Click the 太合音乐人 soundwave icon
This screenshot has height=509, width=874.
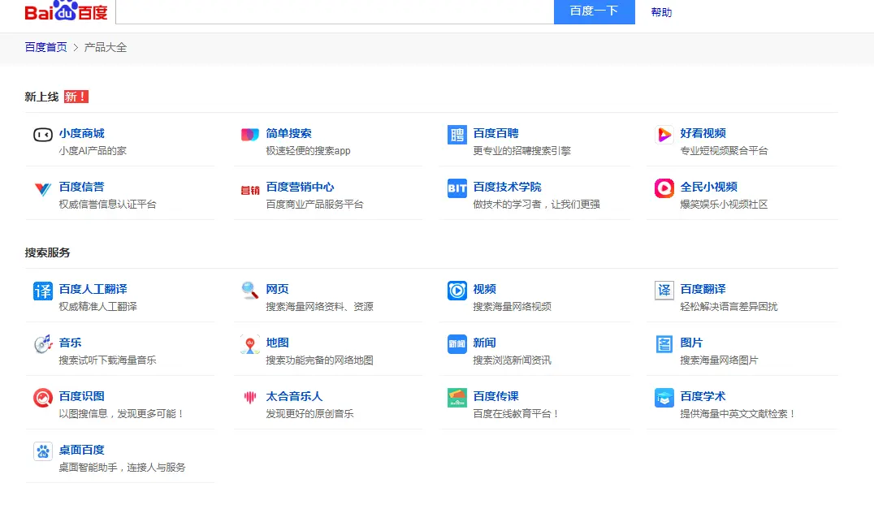pyautogui.click(x=249, y=397)
